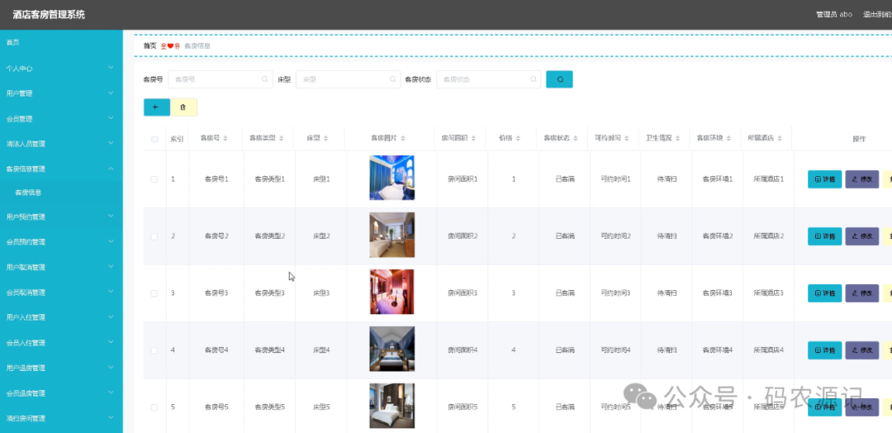
Task: Open blue room photo for 客房号1
Action: [392, 178]
